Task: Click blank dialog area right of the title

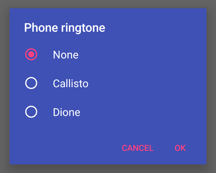Action: pos(154,28)
